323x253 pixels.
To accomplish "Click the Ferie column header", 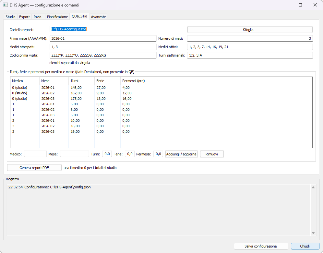I will (x=108, y=81).
